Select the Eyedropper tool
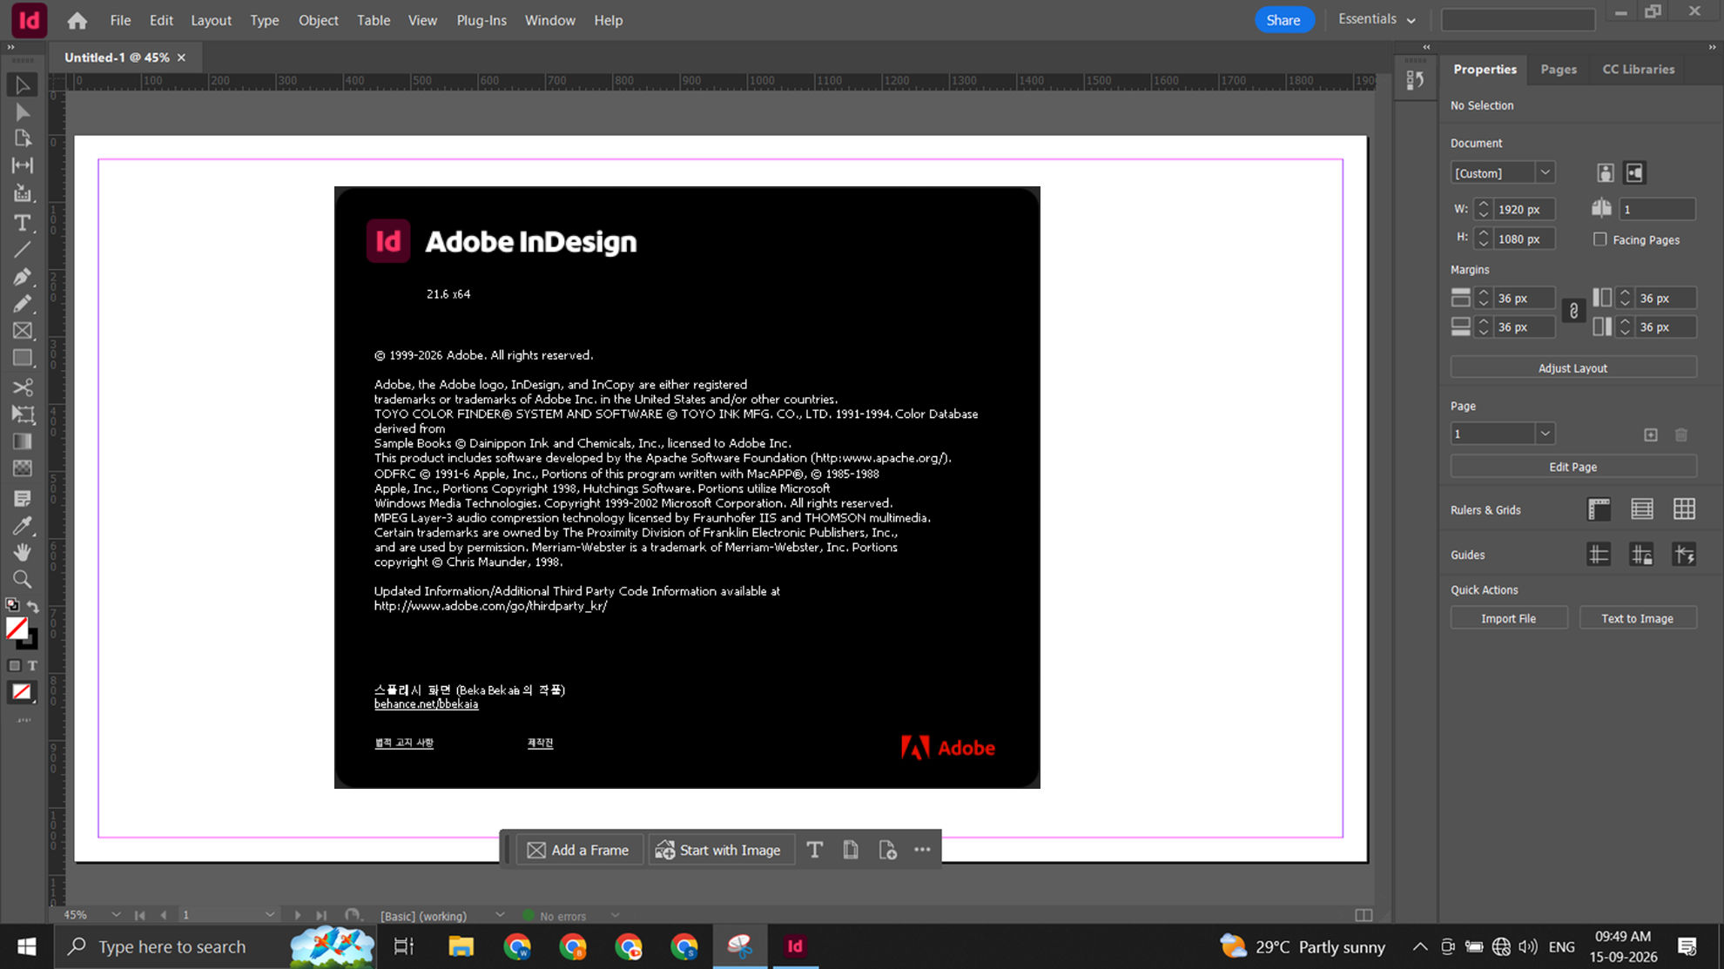1724x969 pixels. (x=23, y=525)
